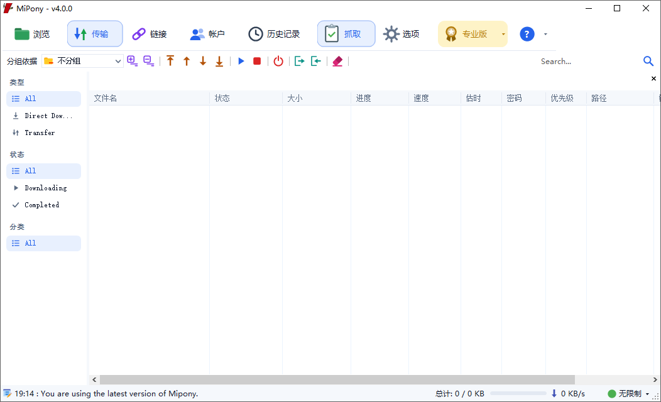Click the collapse all groups icon
Screen dimensions: 661x402
click(149, 61)
